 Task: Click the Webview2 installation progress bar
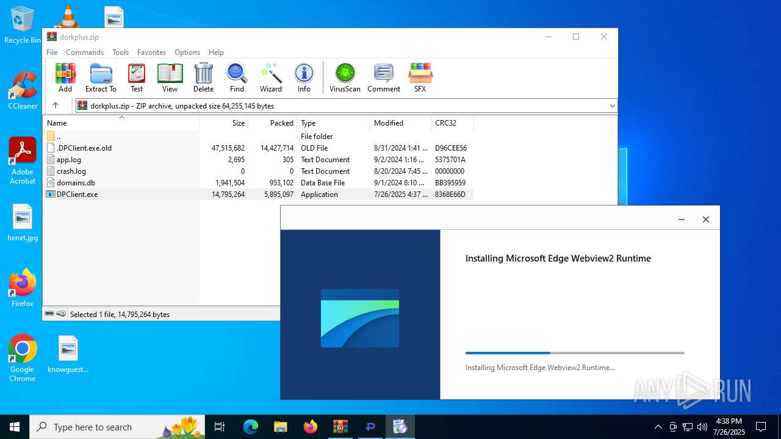(575, 353)
